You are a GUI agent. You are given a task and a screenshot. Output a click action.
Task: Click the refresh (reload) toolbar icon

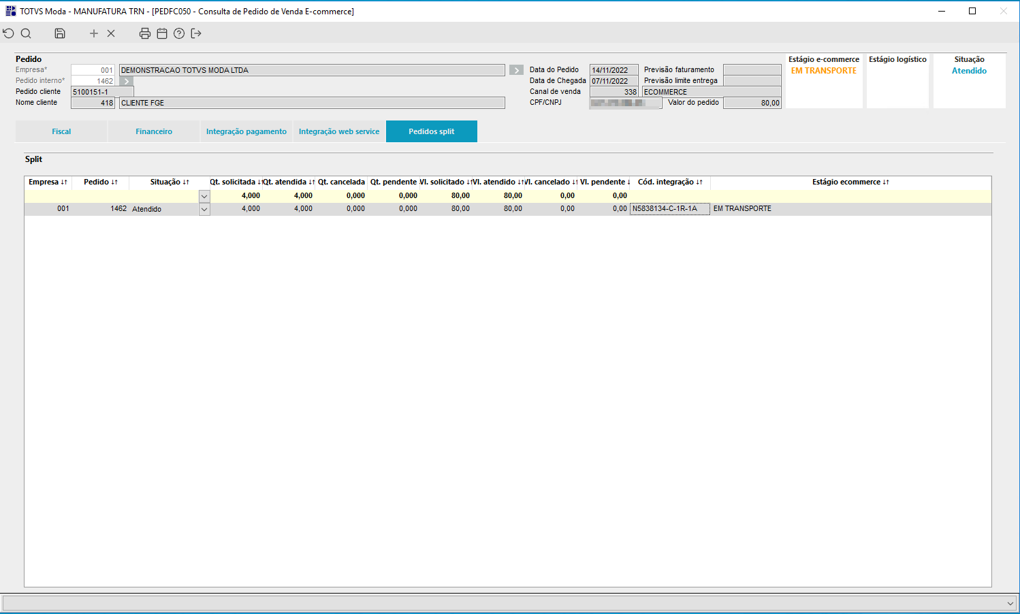[x=9, y=33]
